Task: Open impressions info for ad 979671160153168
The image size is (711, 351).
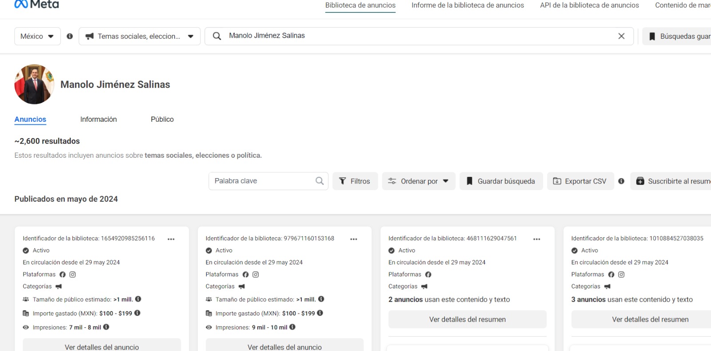Action: click(x=292, y=327)
